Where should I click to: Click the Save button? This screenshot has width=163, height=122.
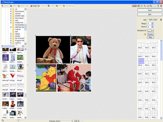pos(150,10)
